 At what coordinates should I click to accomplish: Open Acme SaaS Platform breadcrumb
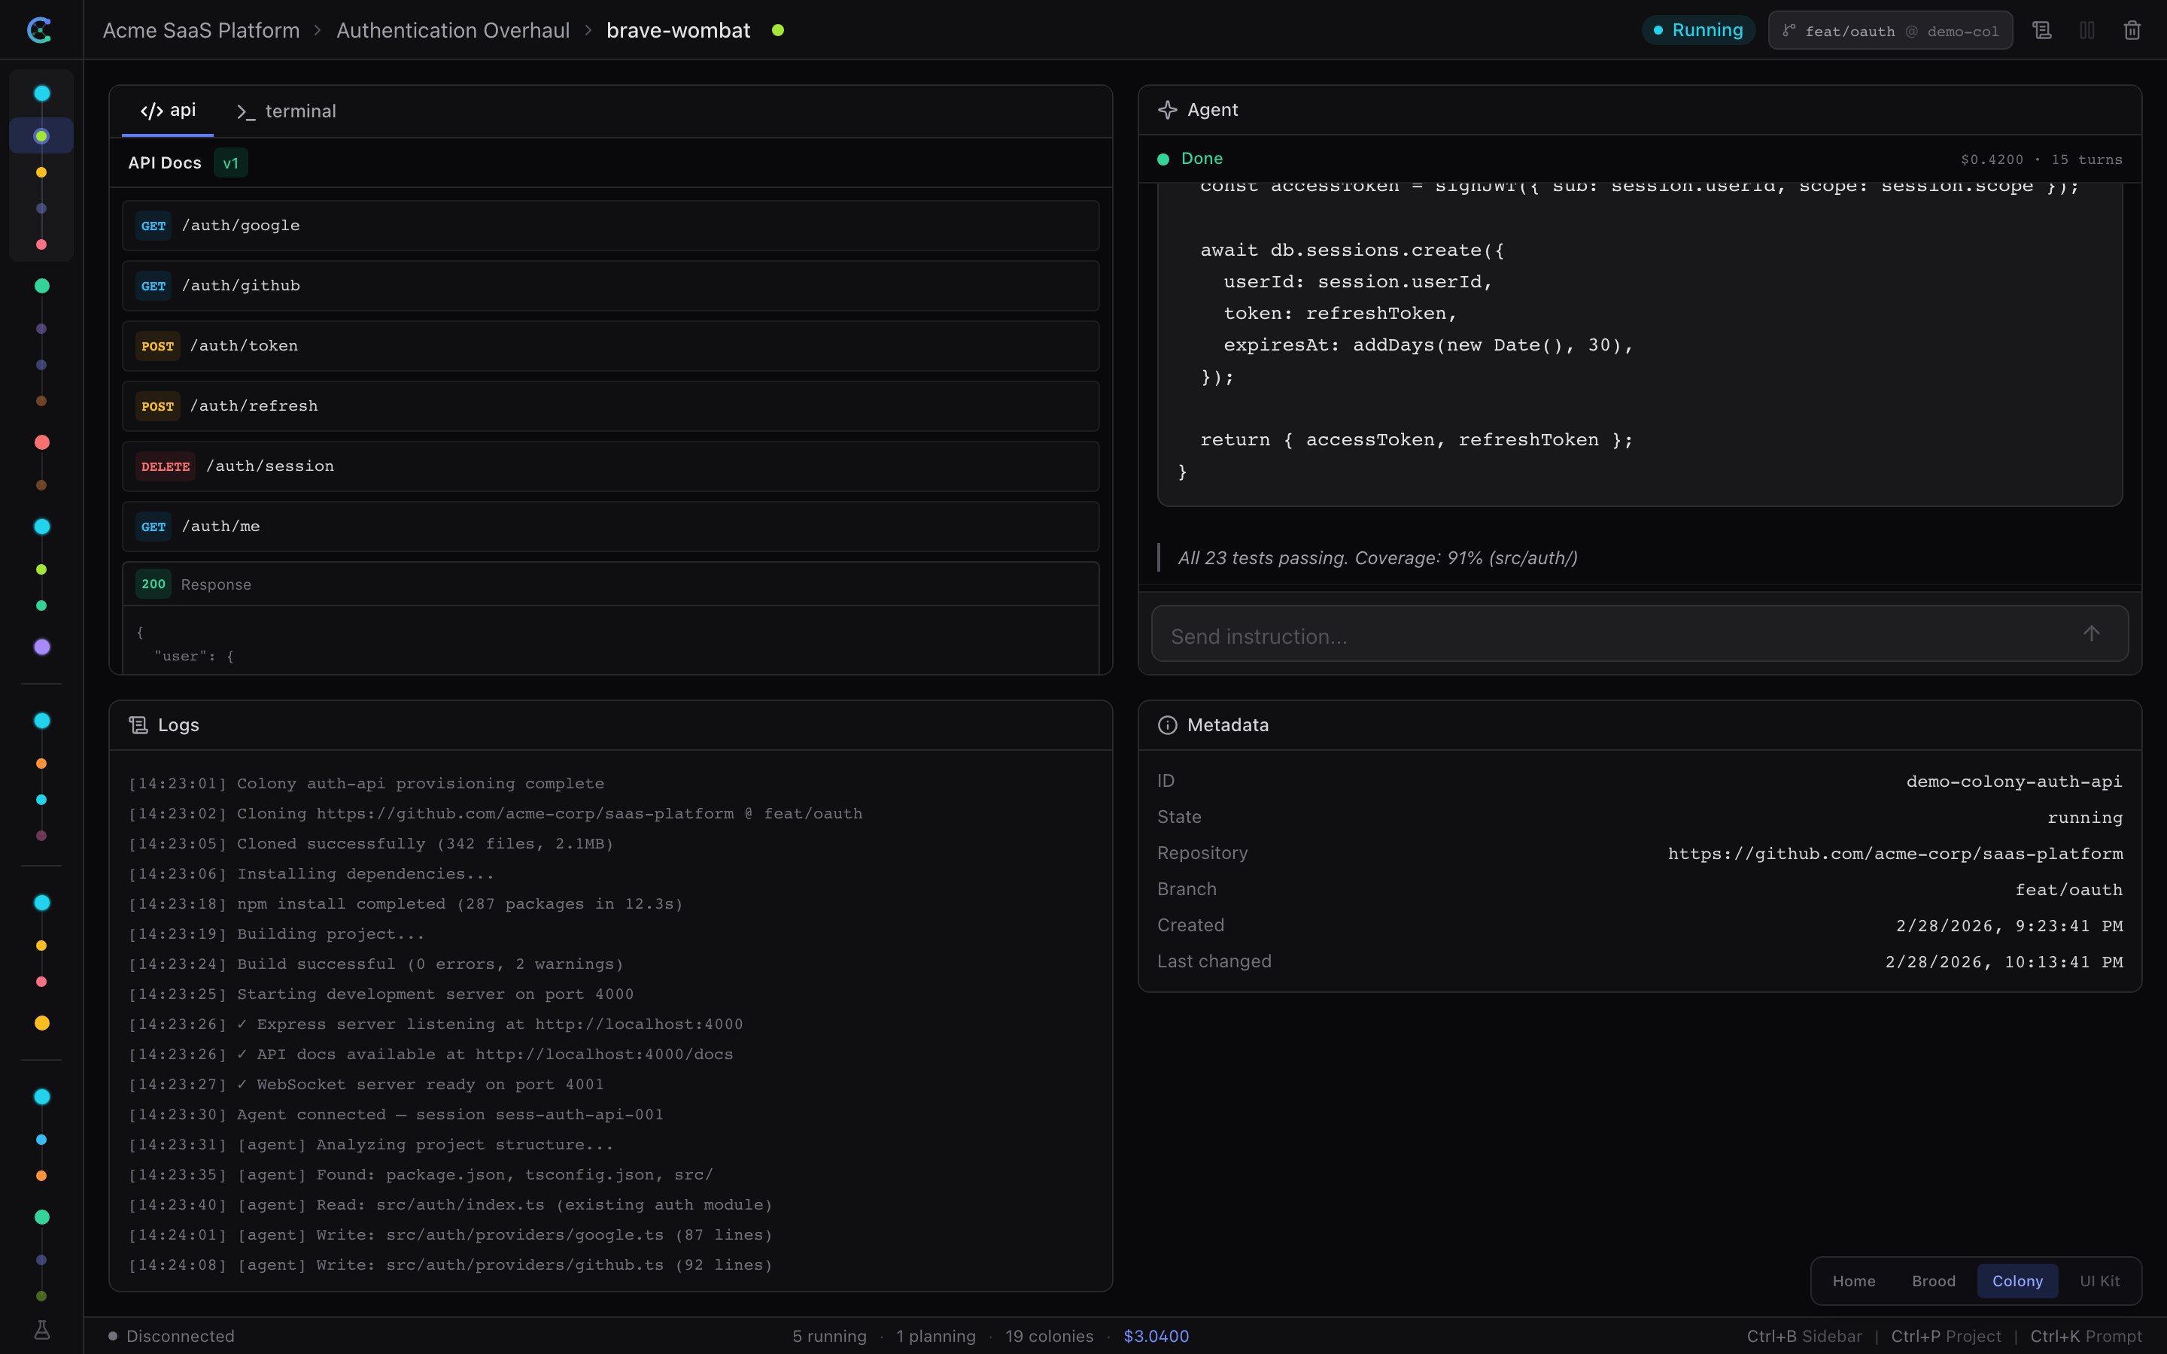click(x=201, y=30)
